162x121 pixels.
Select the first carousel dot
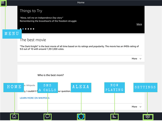(20, 29)
